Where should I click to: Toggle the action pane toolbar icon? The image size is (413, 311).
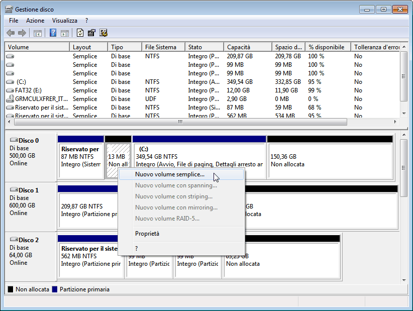coord(64,33)
